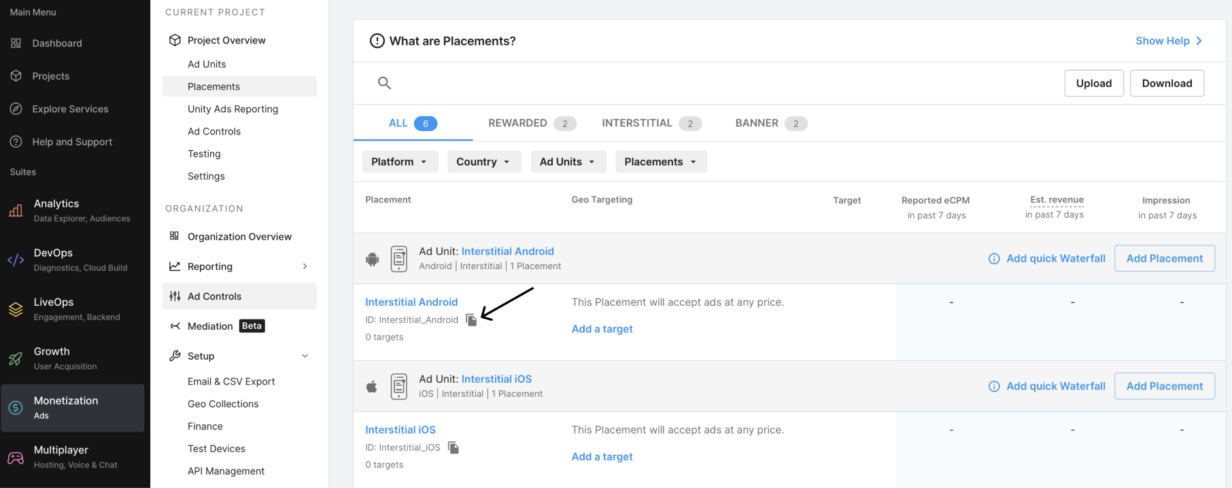Open the Multiplayer suite icon
The height and width of the screenshot is (488, 1232).
pyautogui.click(x=16, y=457)
